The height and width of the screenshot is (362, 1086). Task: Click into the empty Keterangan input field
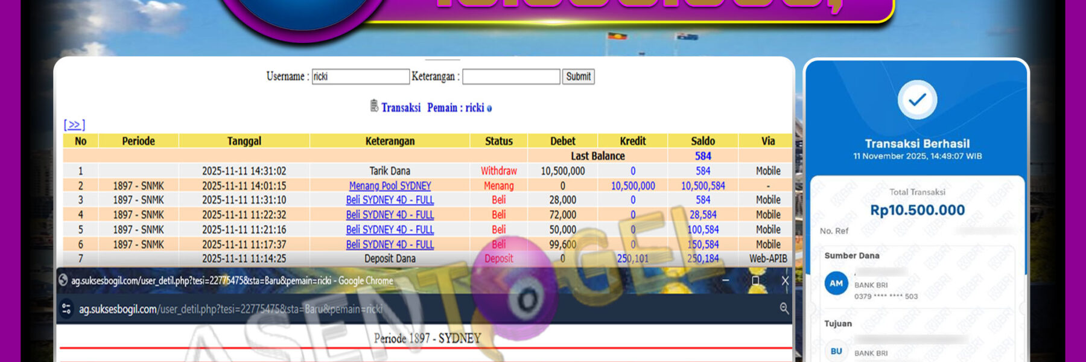[x=511, y=77]
